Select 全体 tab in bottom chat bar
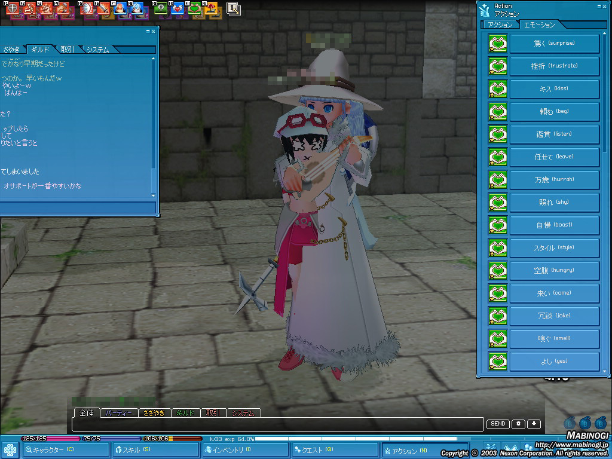The height and width of the screenshot is (459, 612). [x=87, y=413]
